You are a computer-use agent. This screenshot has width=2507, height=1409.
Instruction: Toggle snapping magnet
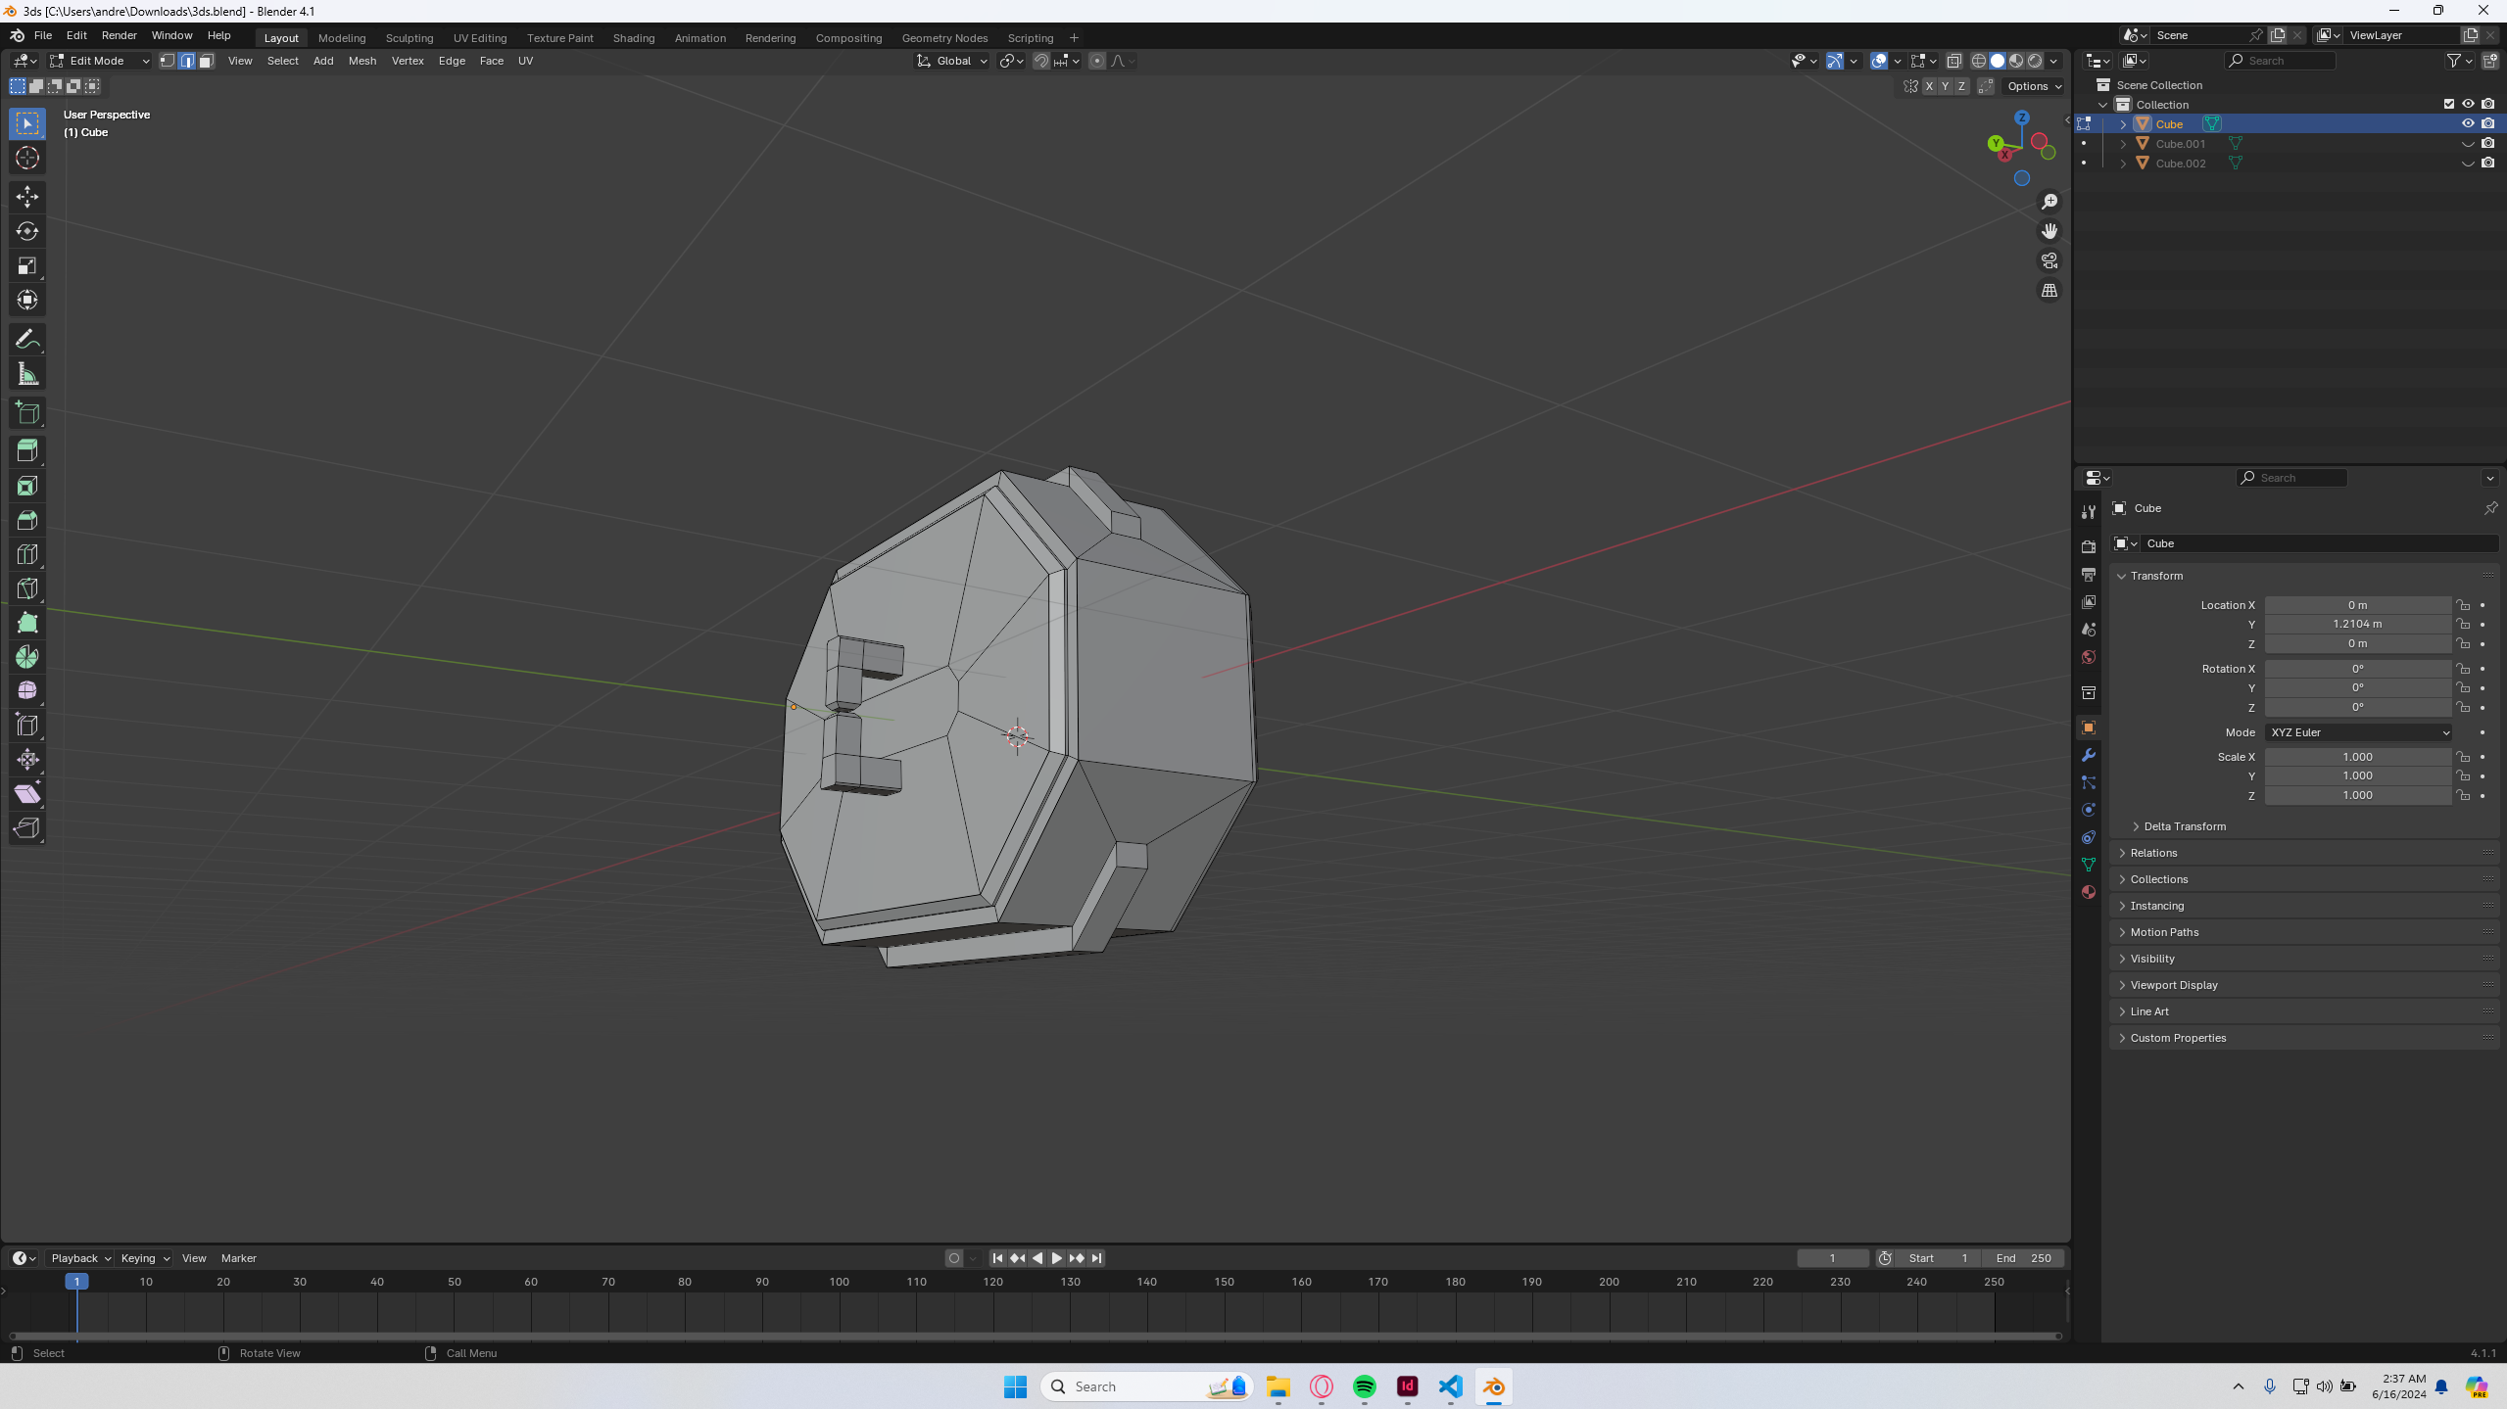(x=1041, y=61)
